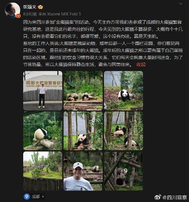The width and height of the screenshot is (189, 202).
Task: Open photo of pandas on wooden platform
Action: pyautogui.click(x=83, y=91)
